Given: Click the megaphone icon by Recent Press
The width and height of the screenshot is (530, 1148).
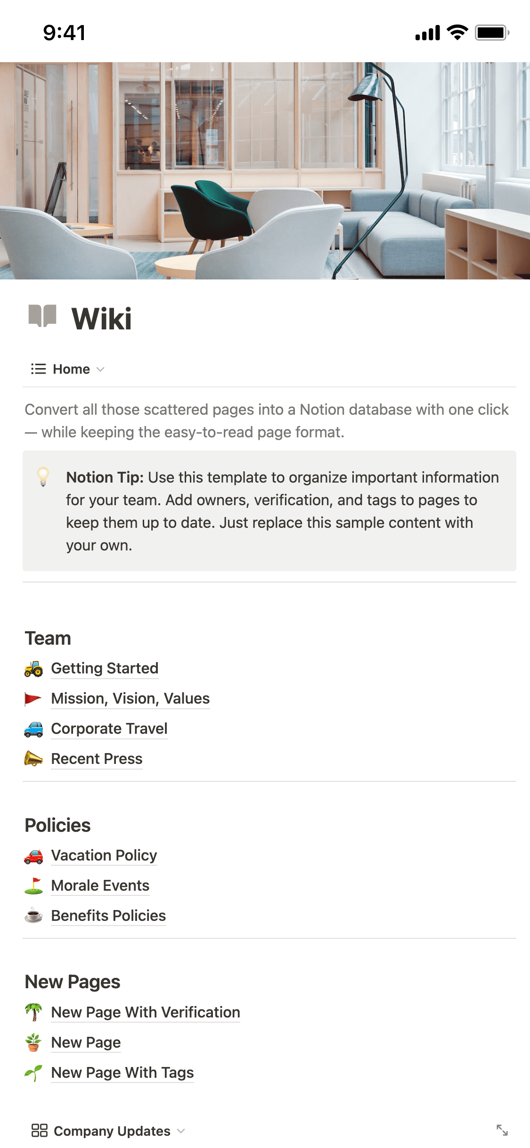Looking at the screenshot, I should [33, 759].
